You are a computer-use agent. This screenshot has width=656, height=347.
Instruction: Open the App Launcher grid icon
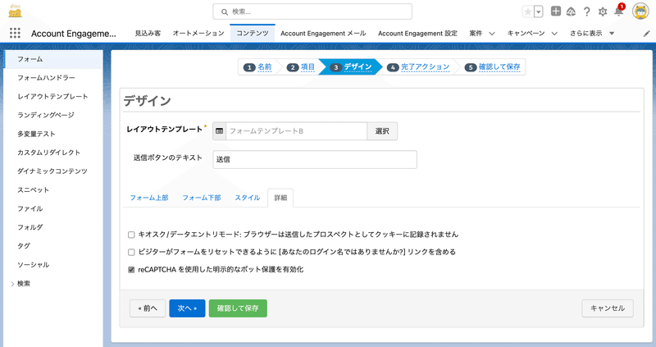(15, 33)
